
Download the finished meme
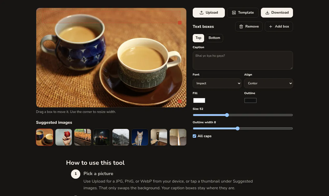[x=277, y=13]
